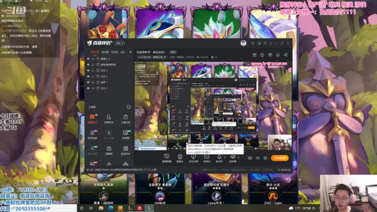The height and width of the screenshot is (212, 377).
Task: Toggle eye icon for 文本 5
Action: point(88,70)
